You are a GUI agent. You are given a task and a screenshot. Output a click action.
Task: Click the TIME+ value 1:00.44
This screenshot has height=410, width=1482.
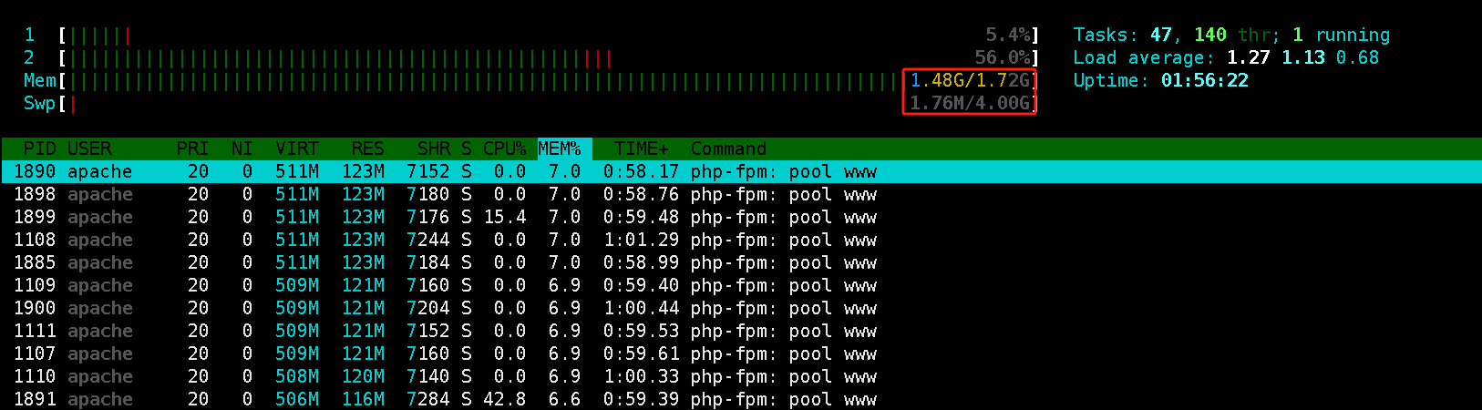pyautogui.click(x=642, y=308)
